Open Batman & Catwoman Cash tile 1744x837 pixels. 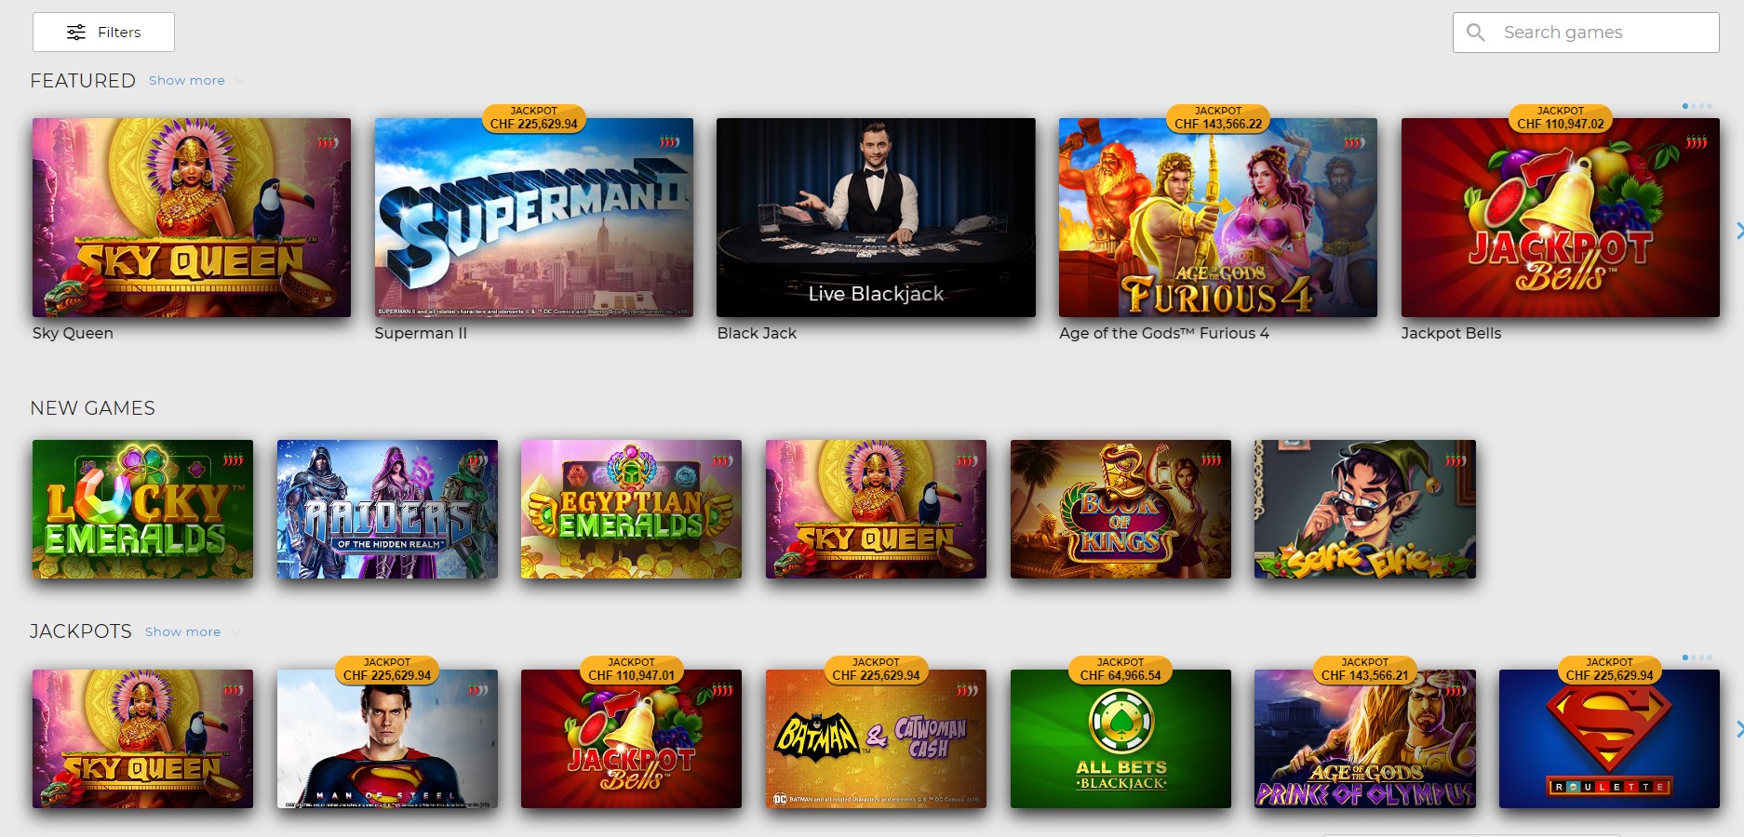(x=876, y=738)
